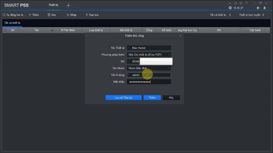Click the status icon beside the clock

tap(230, 8)
